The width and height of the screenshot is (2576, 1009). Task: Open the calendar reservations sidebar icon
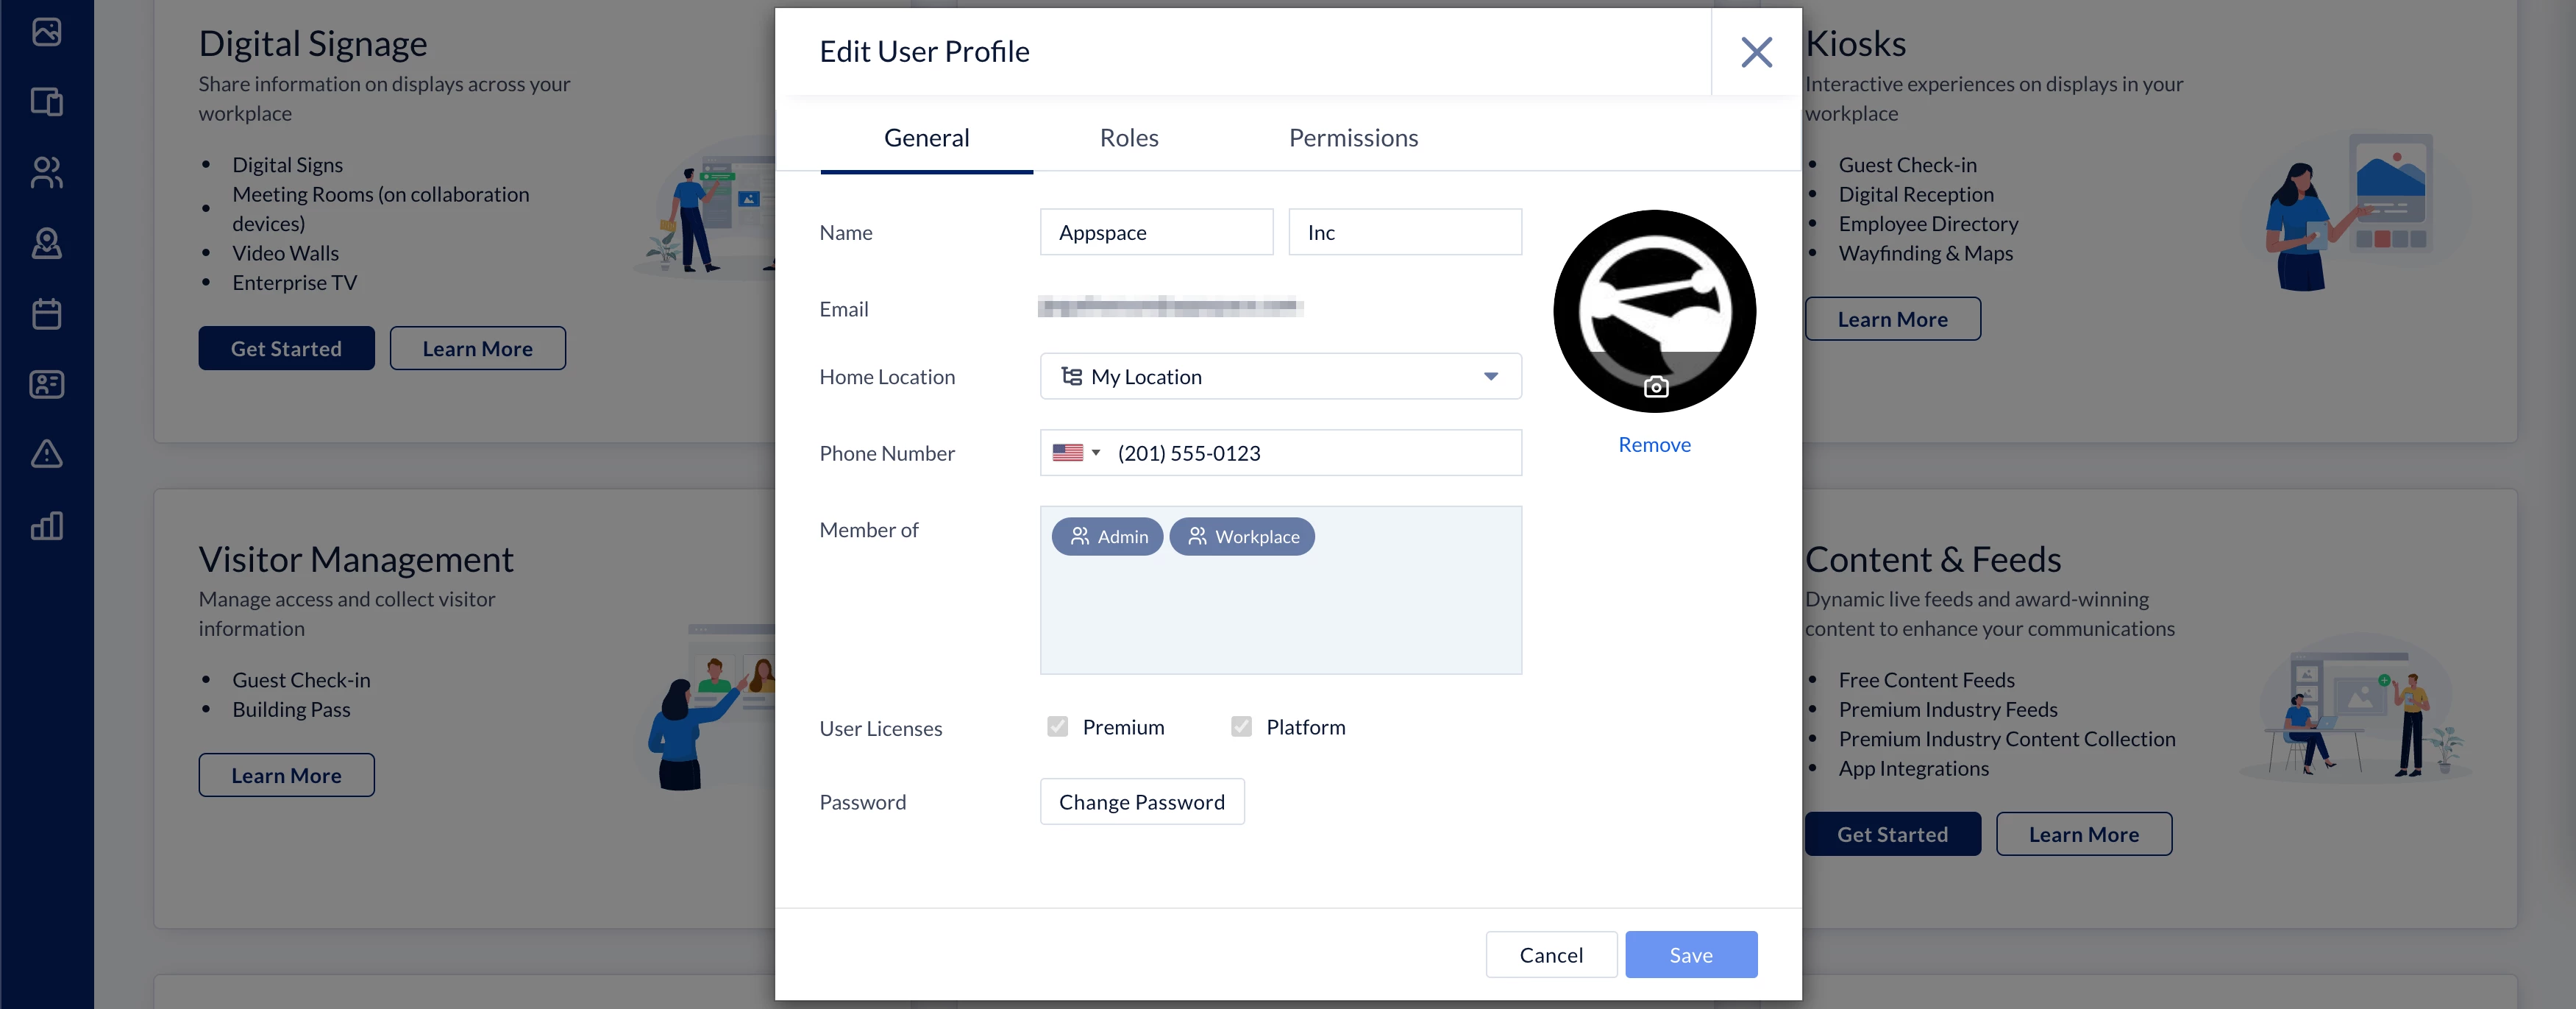coord(46,314)
